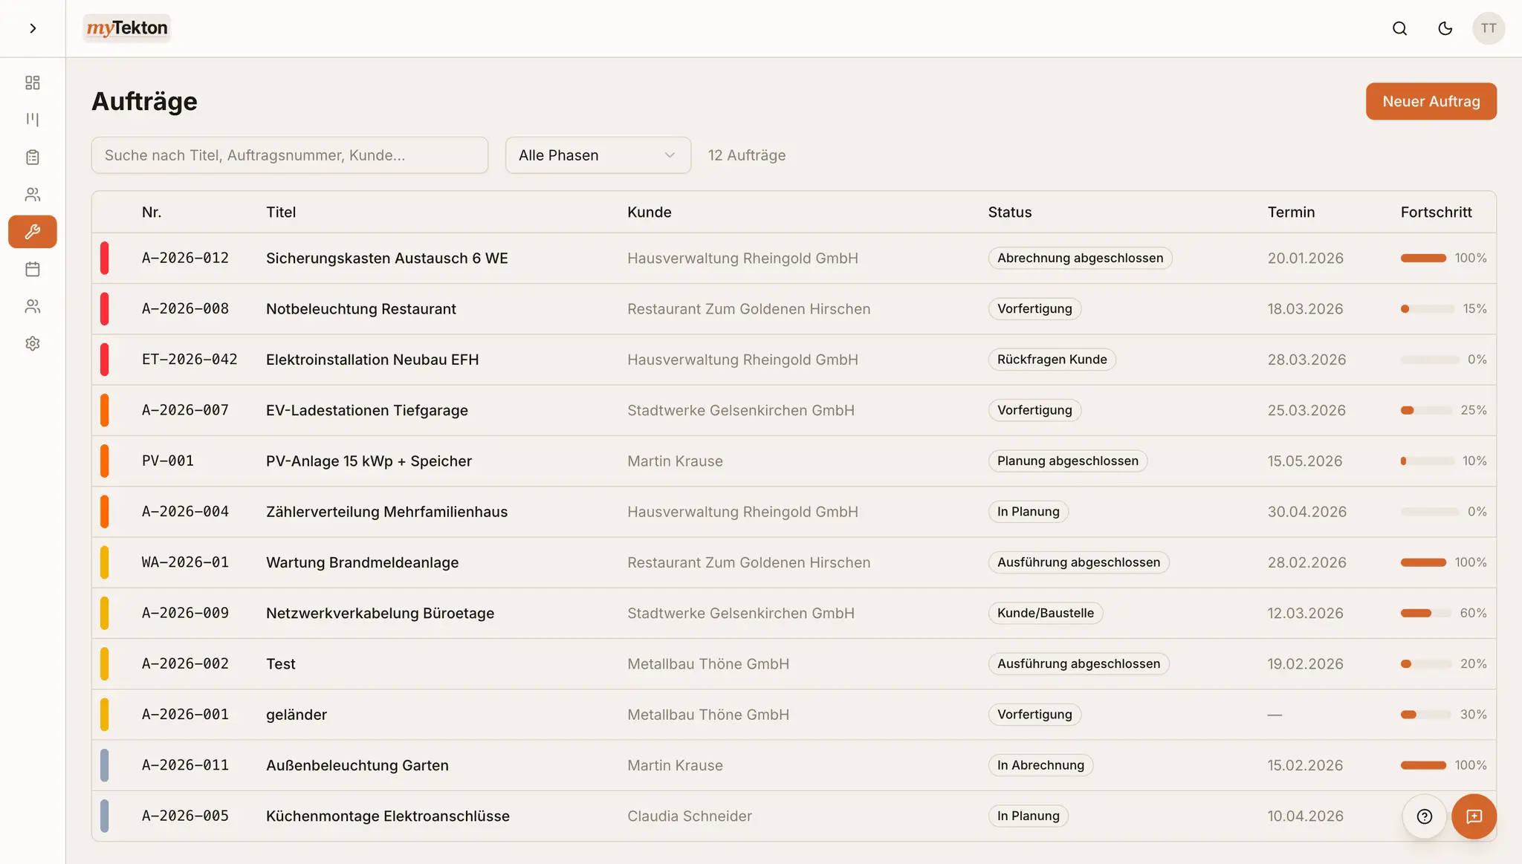The height and width of the screenshot is (864, 1522).
Task: Open the settings gear icon
Action: 33,343
